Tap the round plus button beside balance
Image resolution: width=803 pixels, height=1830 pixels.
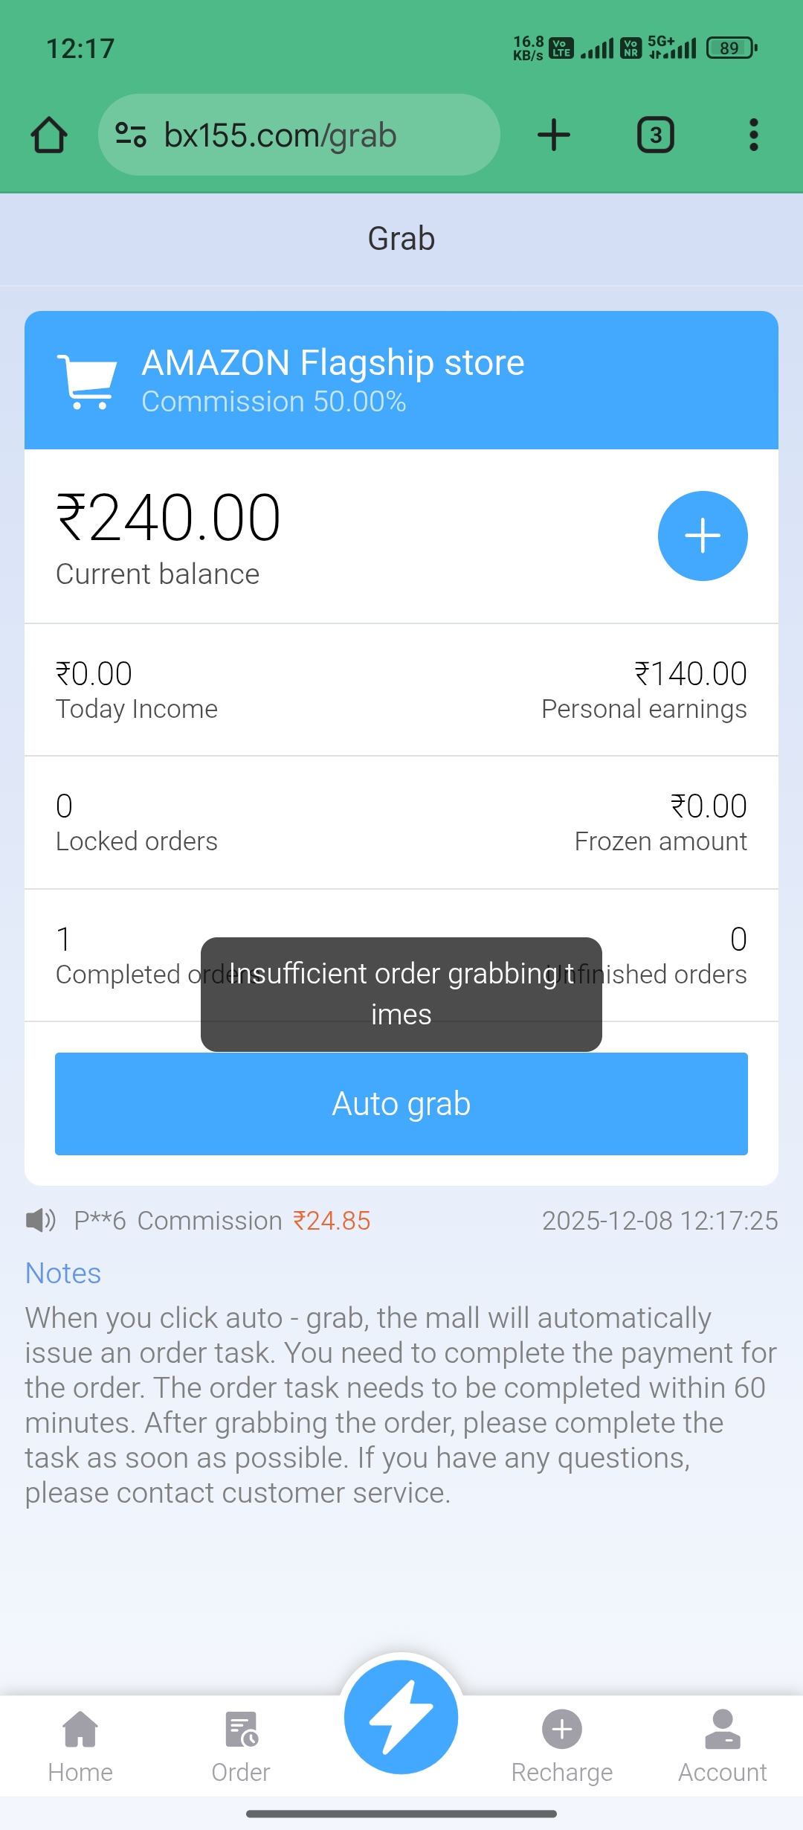pos(702,536)
